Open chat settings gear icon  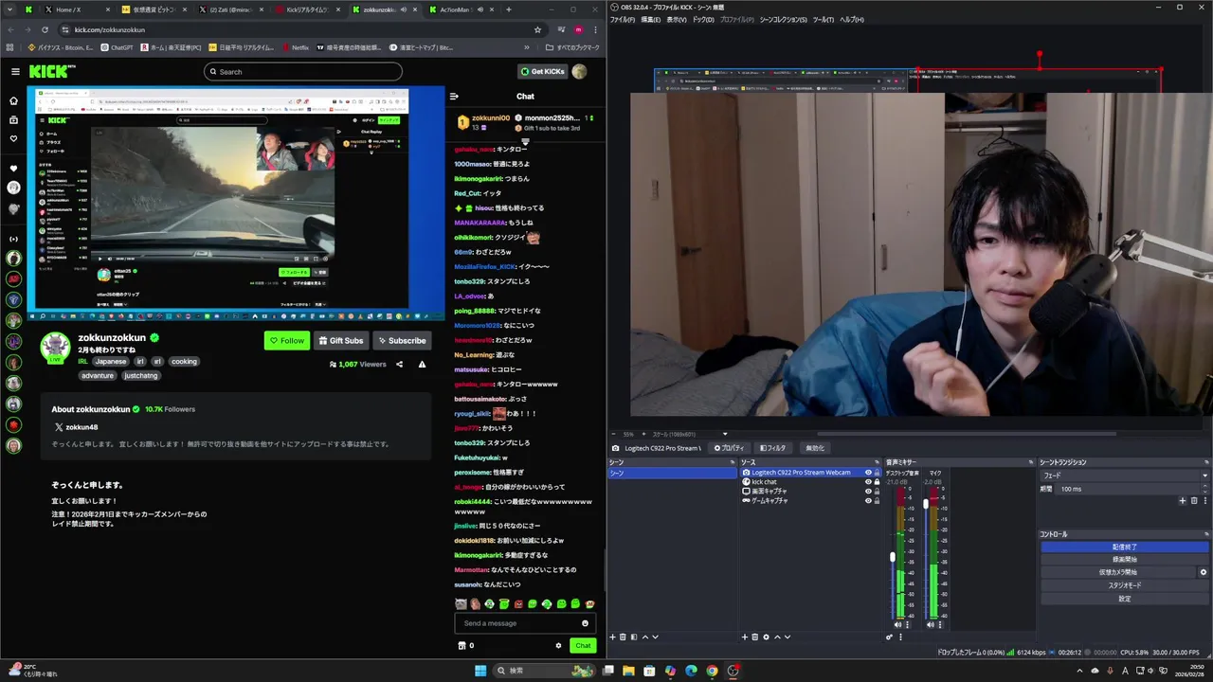tap(558, 646)
